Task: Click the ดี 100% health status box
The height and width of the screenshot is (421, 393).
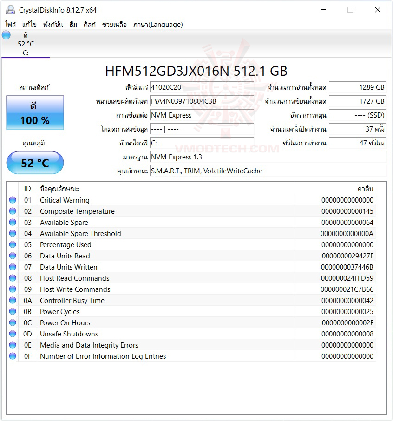Action: [34, 113]
